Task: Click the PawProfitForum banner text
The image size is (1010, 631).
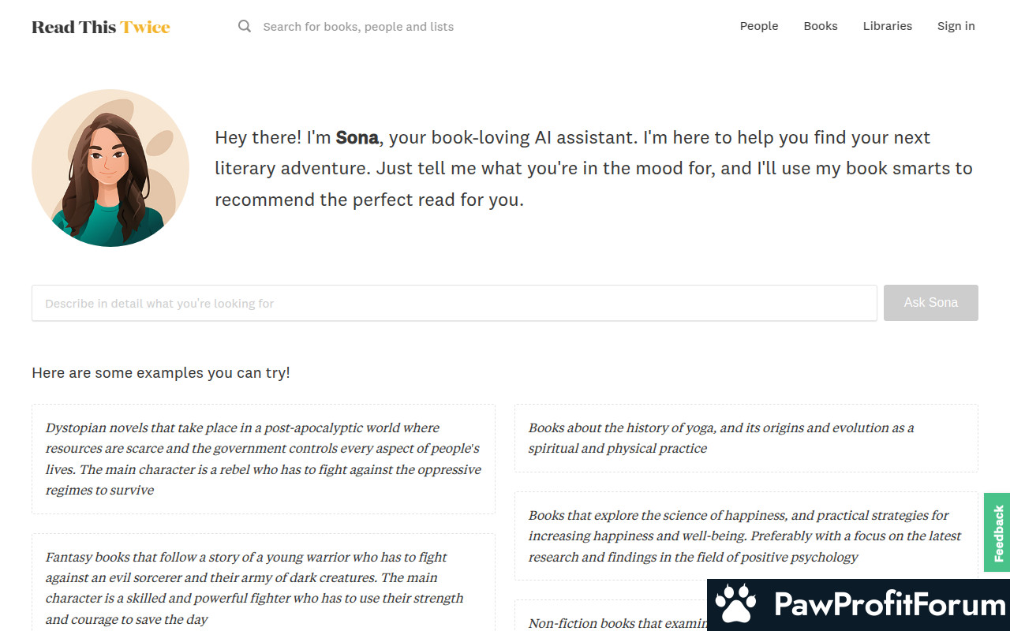Action: coord(889,605)
